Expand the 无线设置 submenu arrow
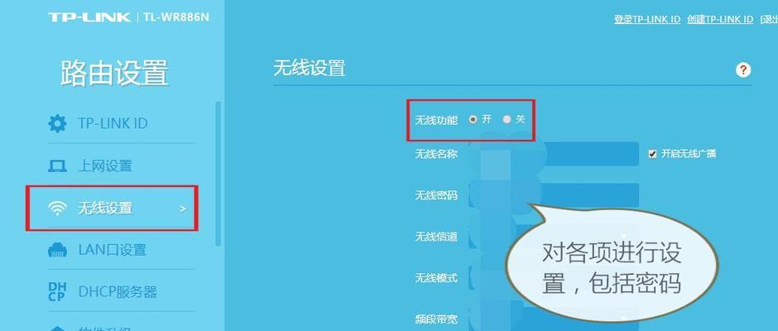This screenshot has height=331, width=778. 183,209
